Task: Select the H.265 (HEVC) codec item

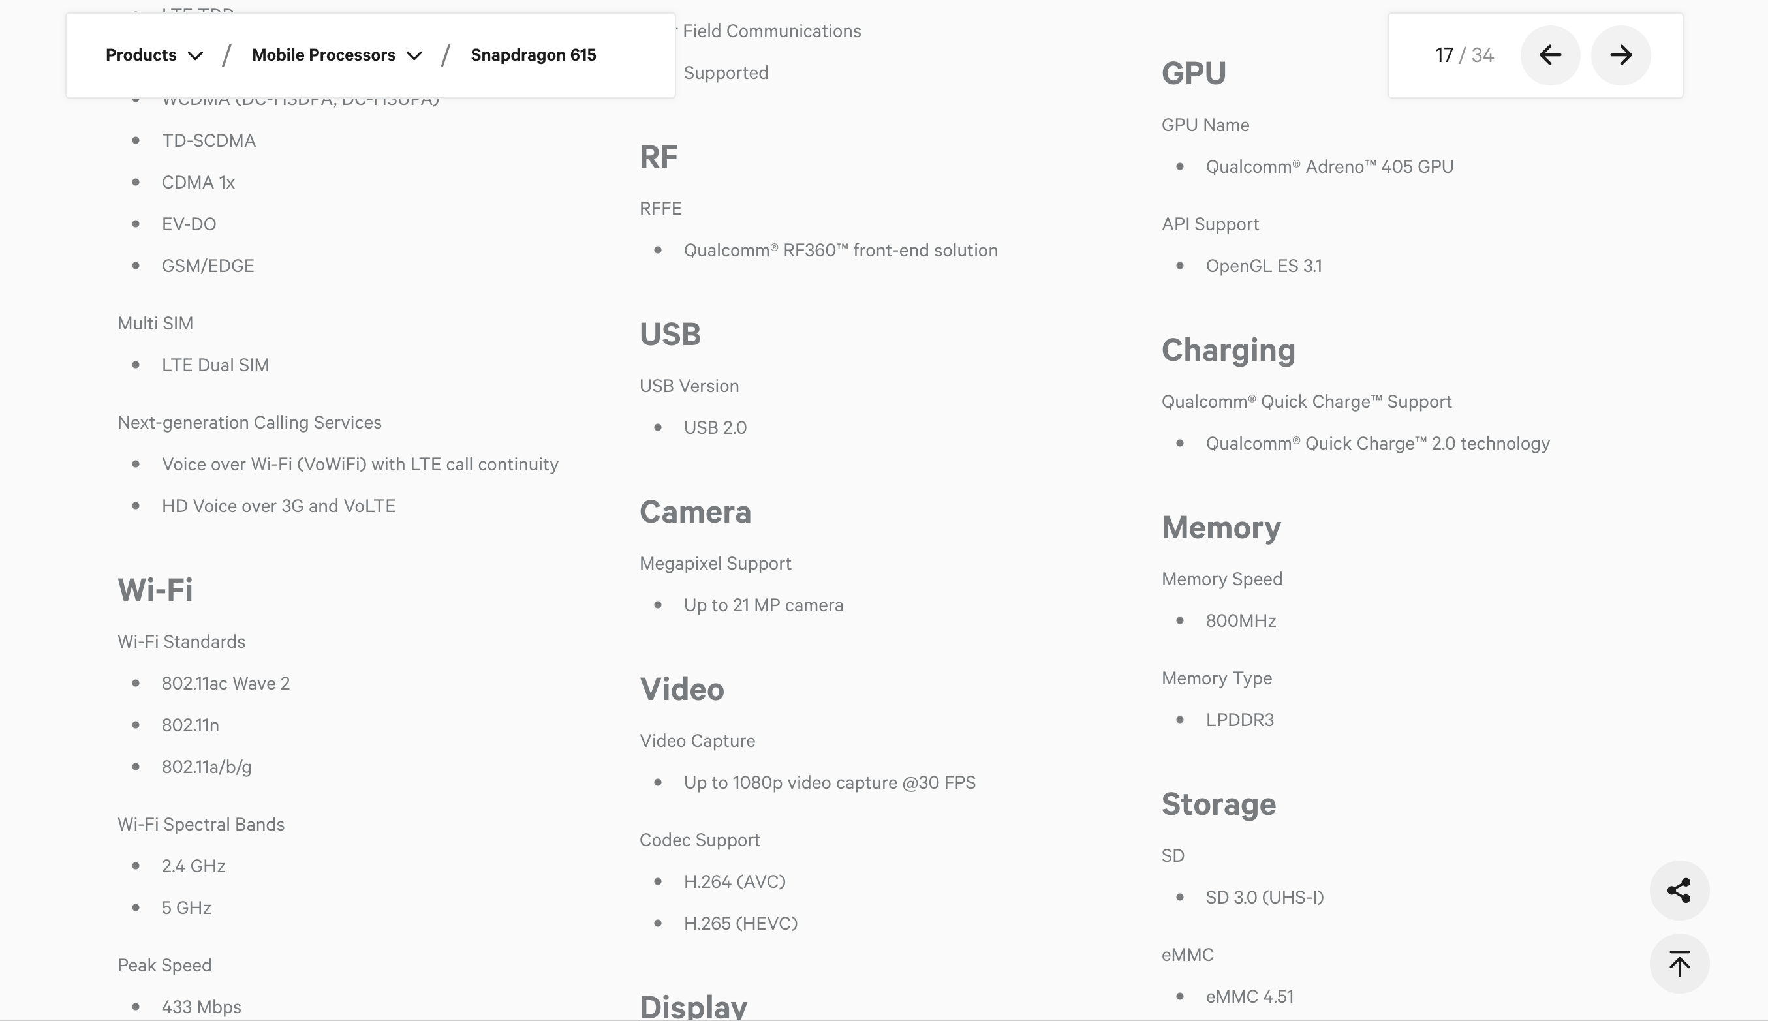Action: 741,924
